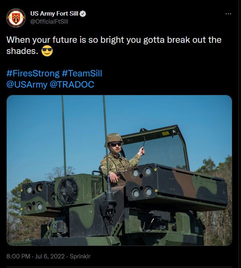Click the text "When your future is so bright"
Viewport: 241px width, 268px height.
pos(60,40)
